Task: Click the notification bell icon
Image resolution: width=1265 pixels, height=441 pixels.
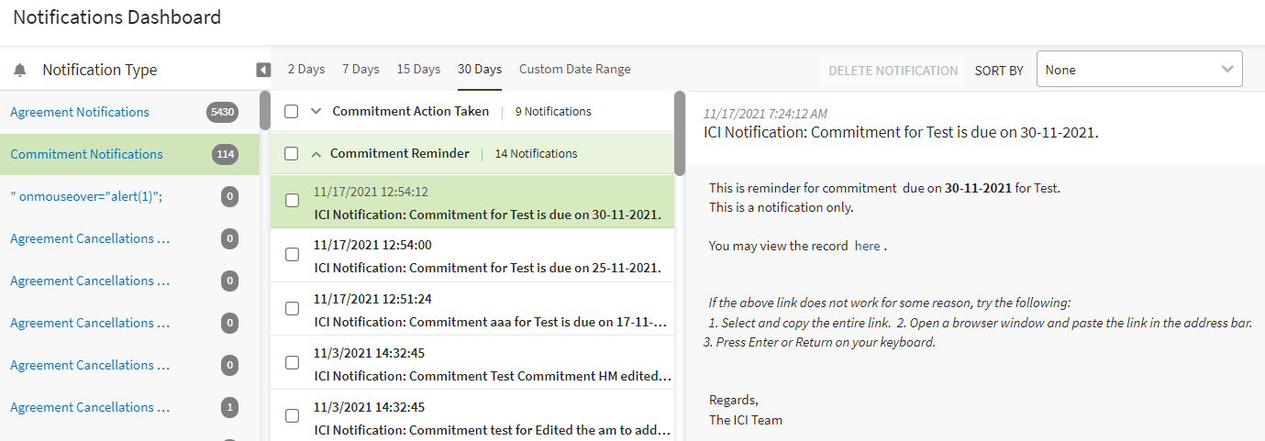Action: (x=20, y=71)
